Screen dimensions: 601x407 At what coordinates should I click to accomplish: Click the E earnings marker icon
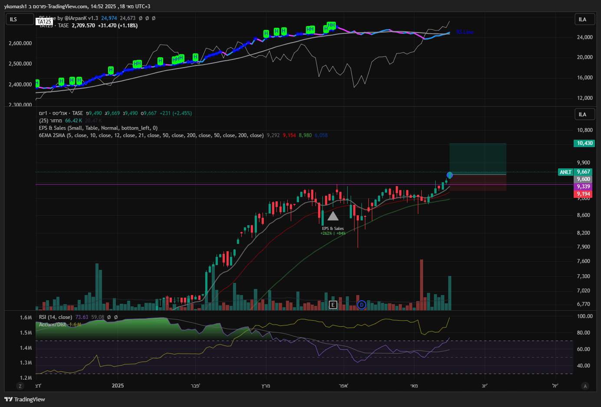point(333,305)
